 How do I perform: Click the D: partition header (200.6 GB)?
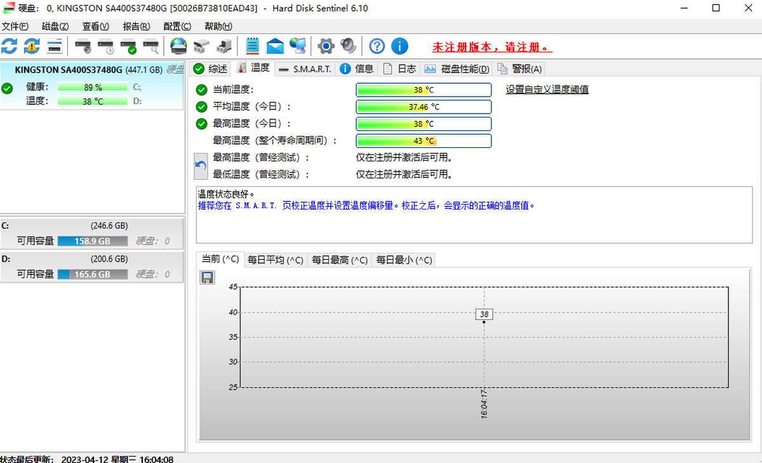click(x=93, y=259)
